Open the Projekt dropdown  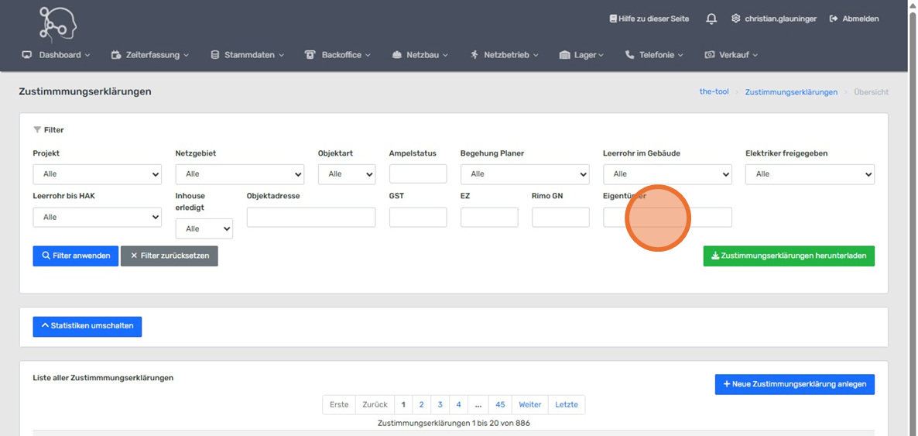click(97, 174)
